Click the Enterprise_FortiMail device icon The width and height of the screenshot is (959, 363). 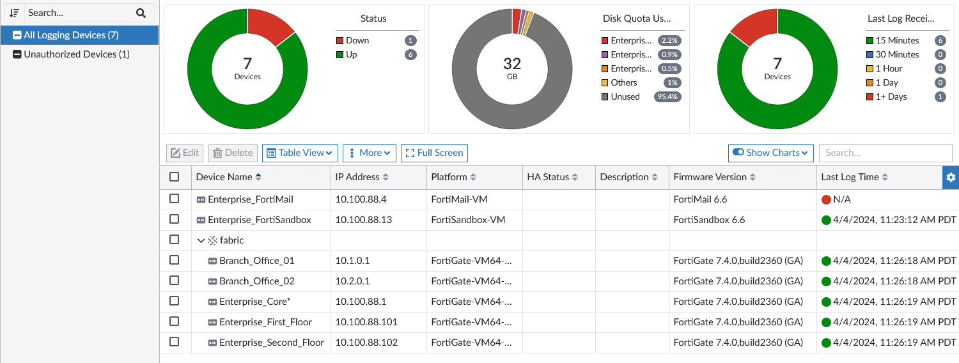click(201, 200)
